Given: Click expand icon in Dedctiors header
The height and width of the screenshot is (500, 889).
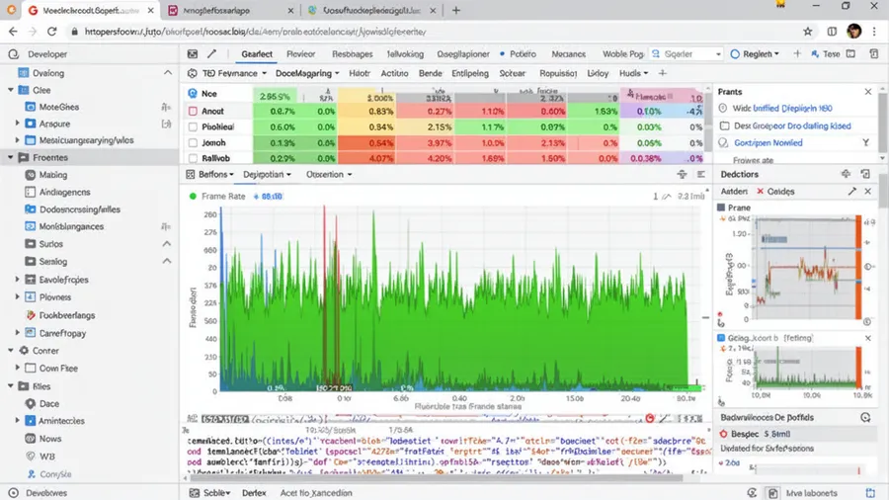Looking at the screenshot, I should (x=865, y=174).
